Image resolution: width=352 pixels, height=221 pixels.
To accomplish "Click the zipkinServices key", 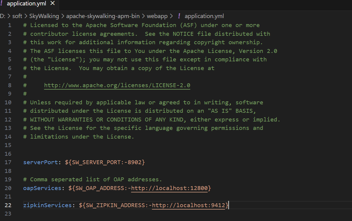I will coord(47,205).
